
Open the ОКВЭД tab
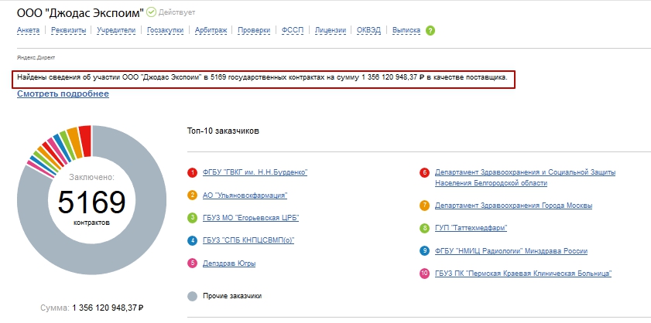368,30
